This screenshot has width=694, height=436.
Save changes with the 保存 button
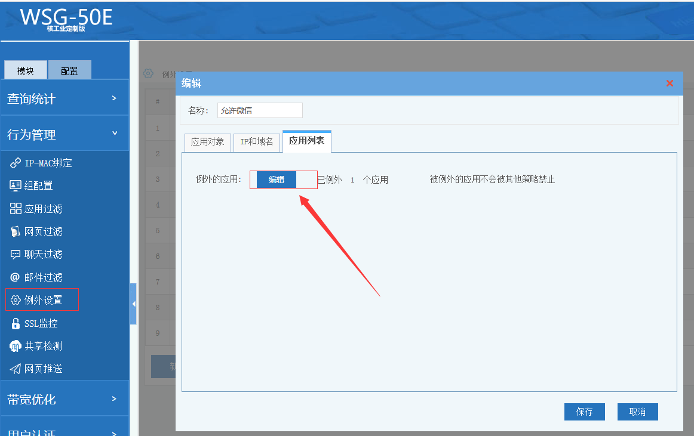[x=584, y=412]
